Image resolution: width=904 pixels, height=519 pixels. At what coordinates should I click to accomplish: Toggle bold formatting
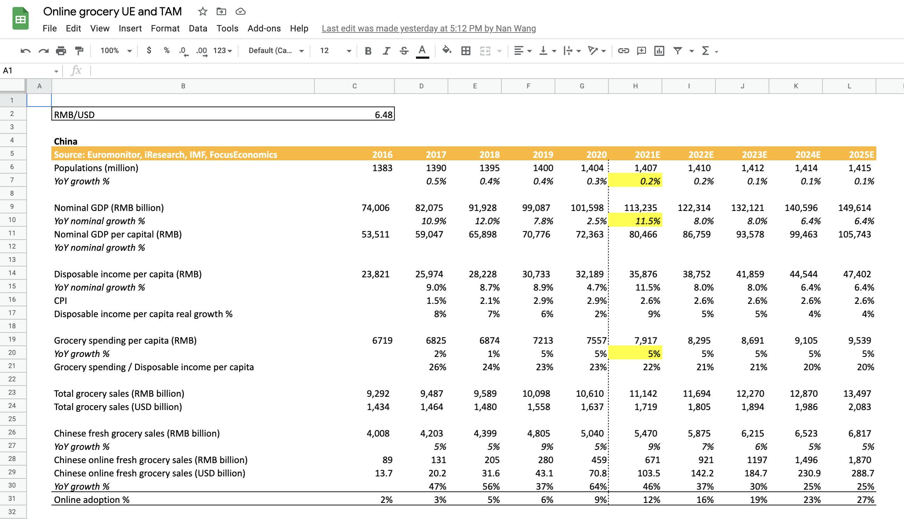368,51
